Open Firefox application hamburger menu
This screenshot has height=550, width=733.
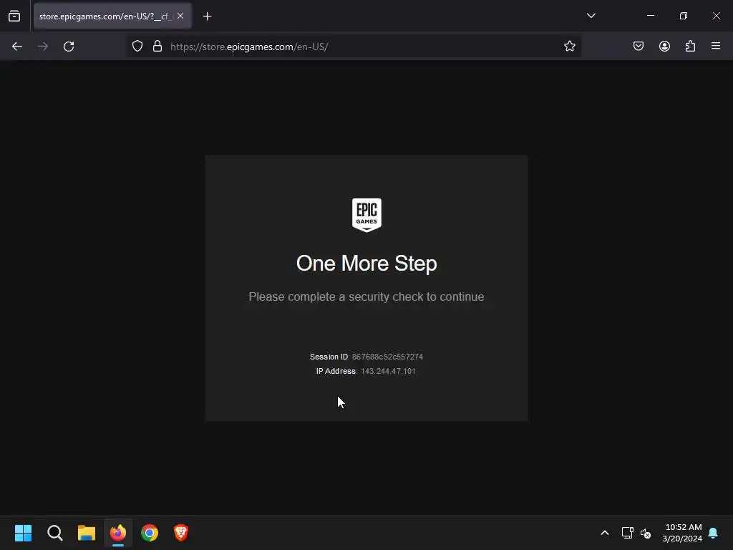pyautogui.click(x=716, y=47)
